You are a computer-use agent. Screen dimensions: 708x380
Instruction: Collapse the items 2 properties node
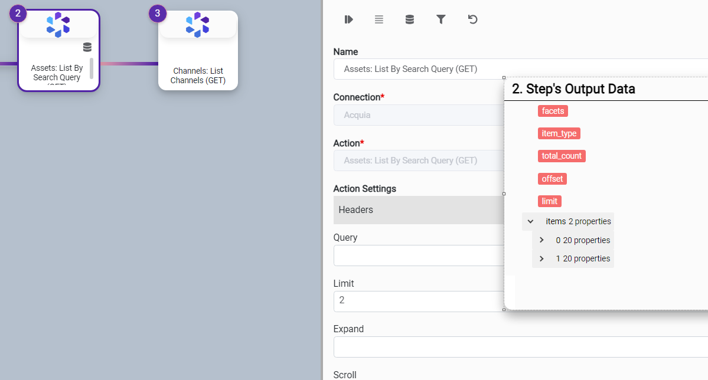530,221
